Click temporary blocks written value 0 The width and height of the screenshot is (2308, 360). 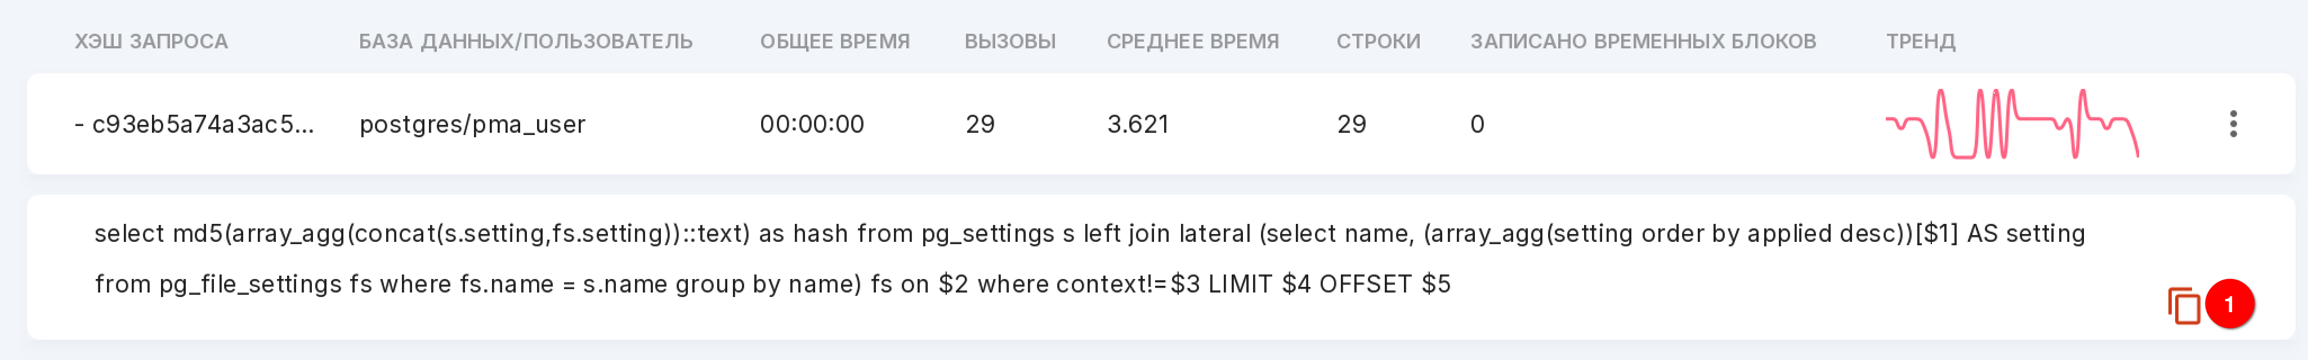click(x=1478, y=124)
